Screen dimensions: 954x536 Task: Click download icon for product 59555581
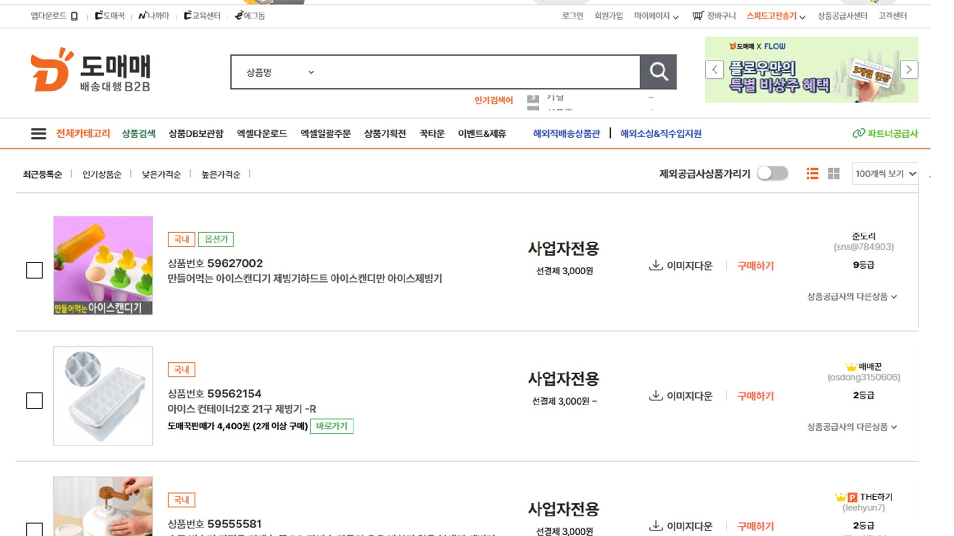[x=656, y=526]
